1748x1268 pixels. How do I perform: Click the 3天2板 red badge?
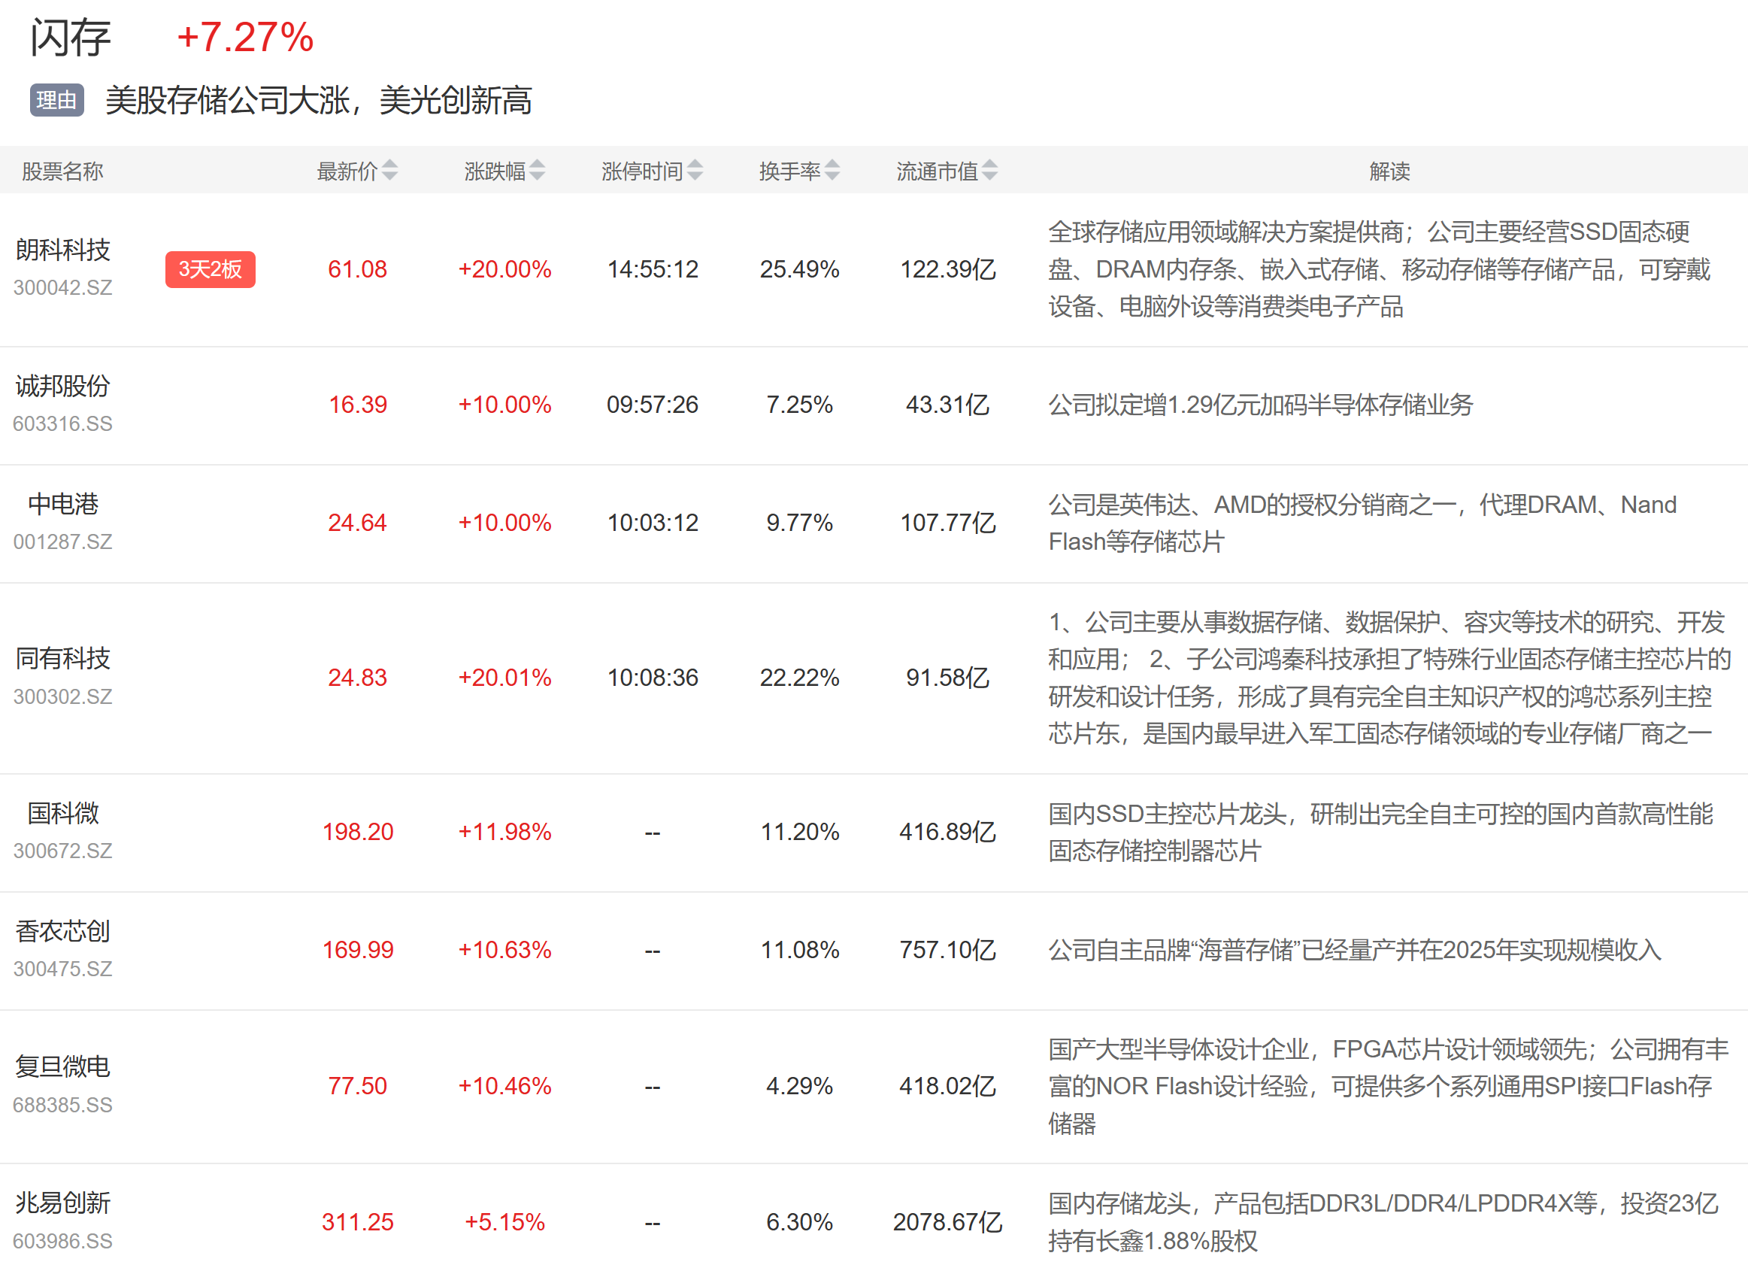(211, 269)
